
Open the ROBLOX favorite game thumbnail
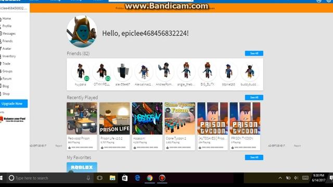click(82, 167)
